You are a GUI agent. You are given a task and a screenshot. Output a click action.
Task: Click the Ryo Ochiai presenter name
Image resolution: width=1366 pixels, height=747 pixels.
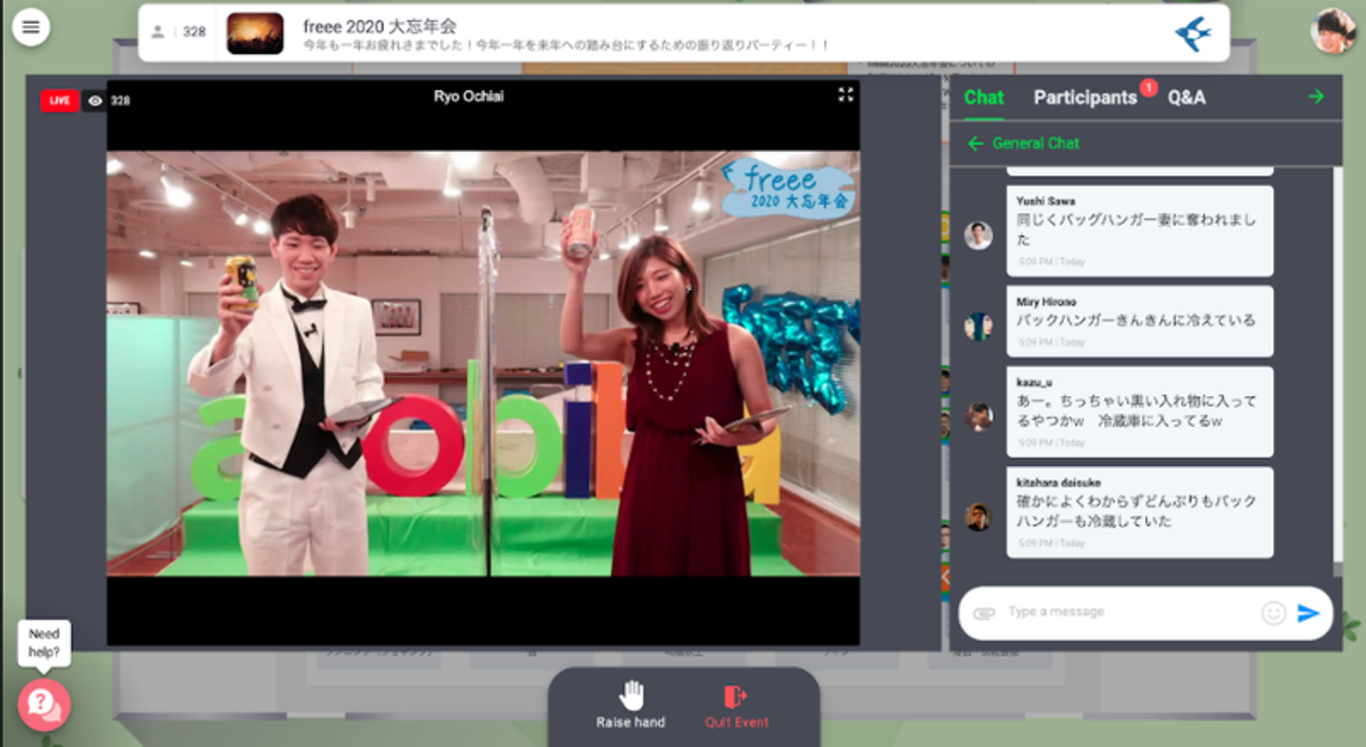click(469, 96)
